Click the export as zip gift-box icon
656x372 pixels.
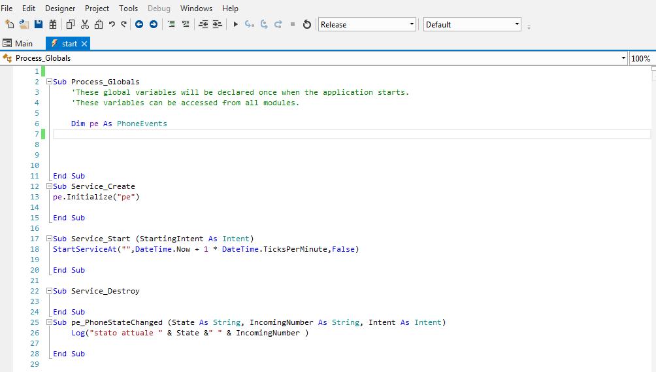53,24
